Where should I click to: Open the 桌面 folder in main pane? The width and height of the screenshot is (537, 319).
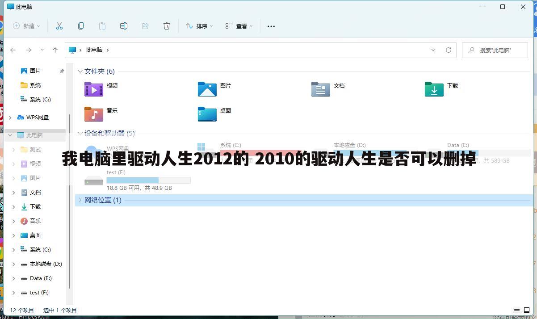point(207,114)
